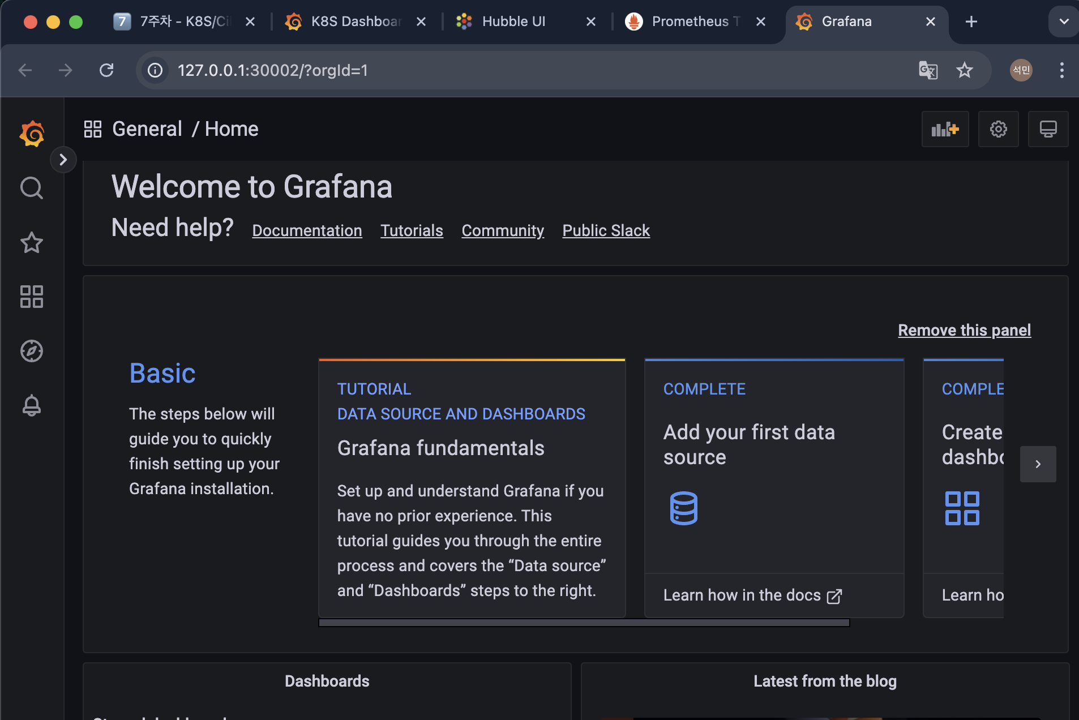Open the Tutorials link
This screenshot has height=720, width=1079.
coord(412,230)
